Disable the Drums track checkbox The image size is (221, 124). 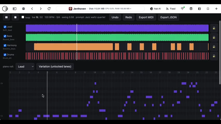click(5, 55)
